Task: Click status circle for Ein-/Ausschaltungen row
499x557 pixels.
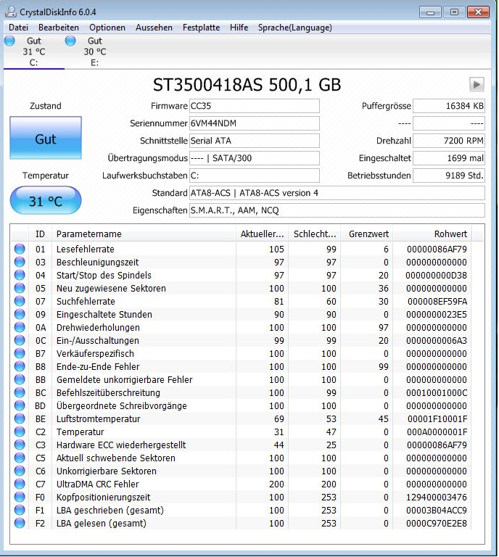Action: tap(20, 340)
